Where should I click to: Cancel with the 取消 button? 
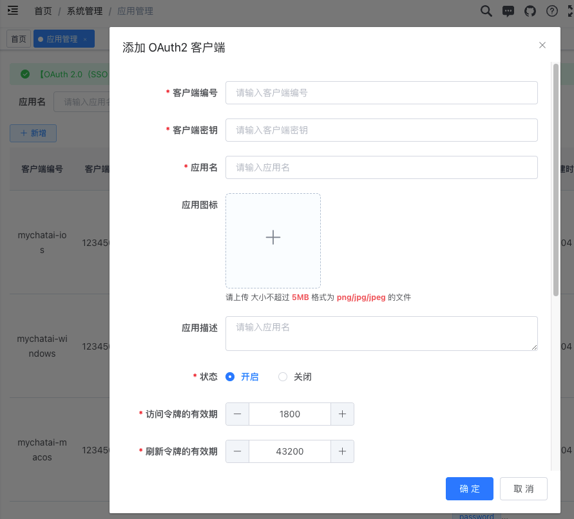pyautogui.click(x=524, y=489)
